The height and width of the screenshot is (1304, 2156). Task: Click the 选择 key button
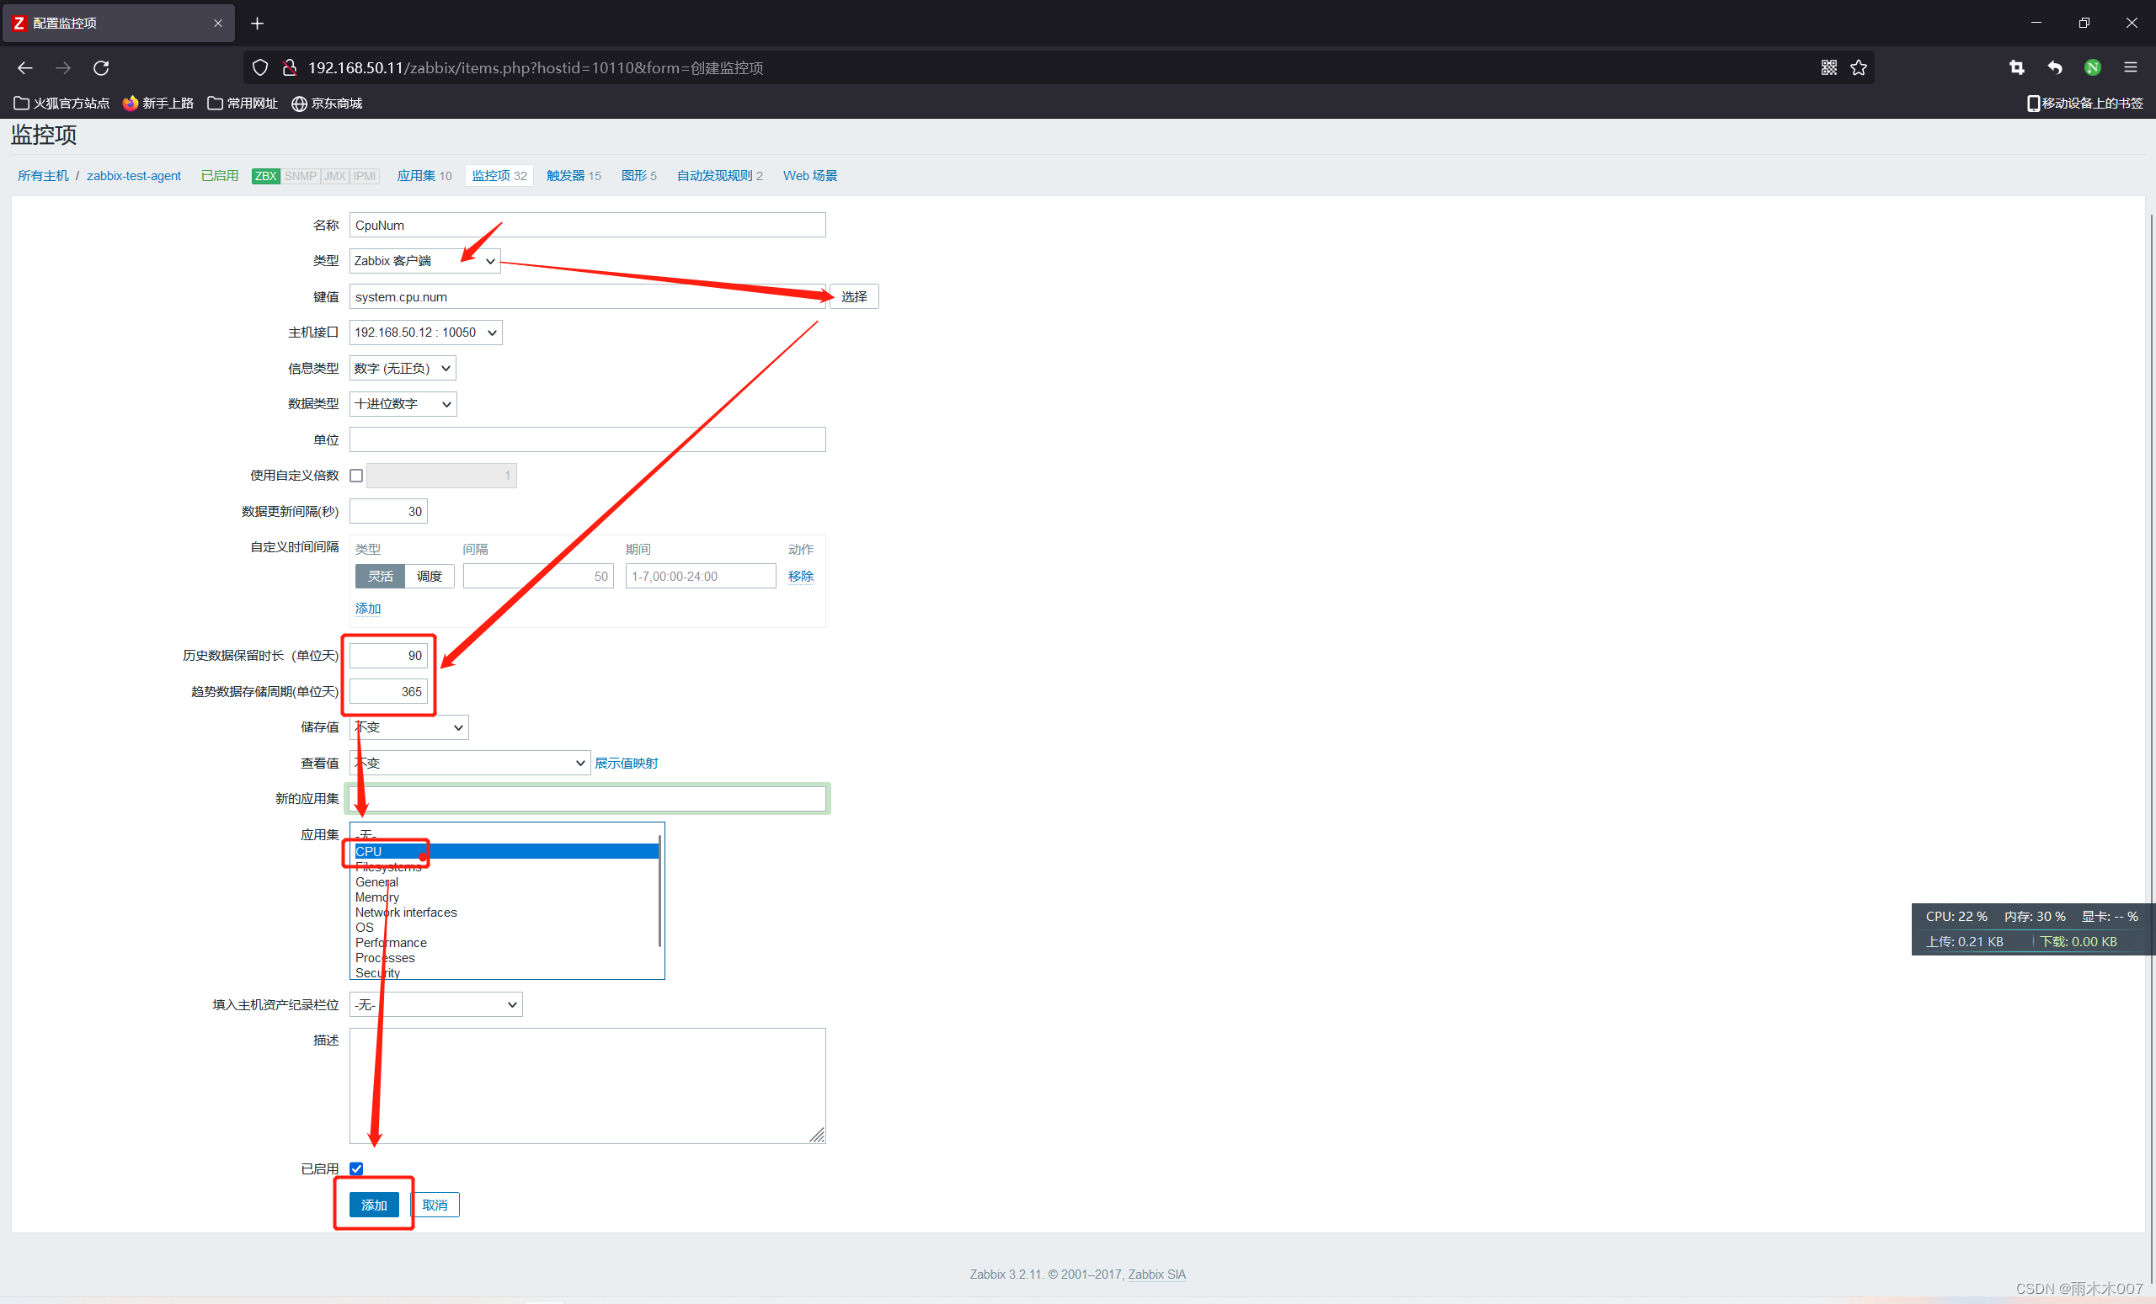[854, 296]
